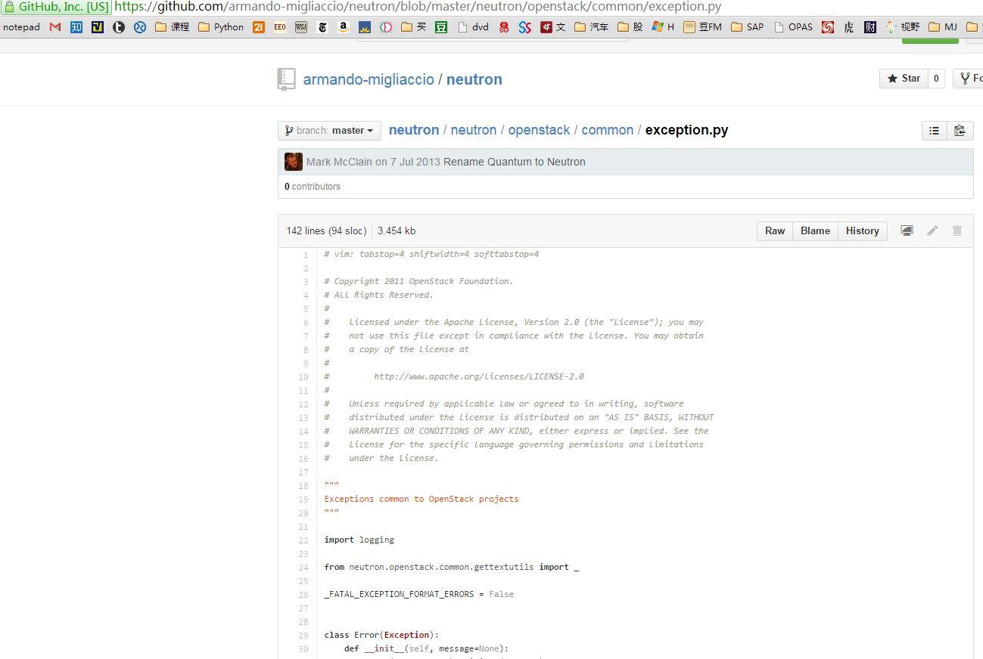Go to armando-migliaccio user profile
The image size is (983, 659).
pos(369,79)
